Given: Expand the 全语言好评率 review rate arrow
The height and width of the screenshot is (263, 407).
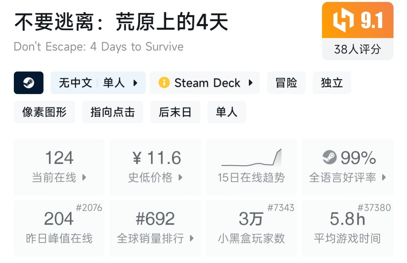Looking at the screenshot, I should point(384,177).
